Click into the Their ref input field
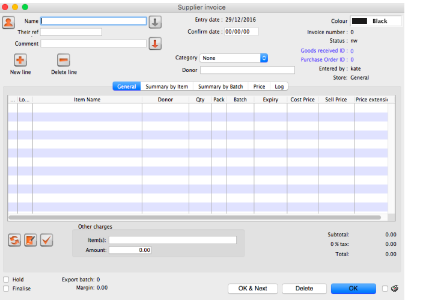 tap(71, 32)
